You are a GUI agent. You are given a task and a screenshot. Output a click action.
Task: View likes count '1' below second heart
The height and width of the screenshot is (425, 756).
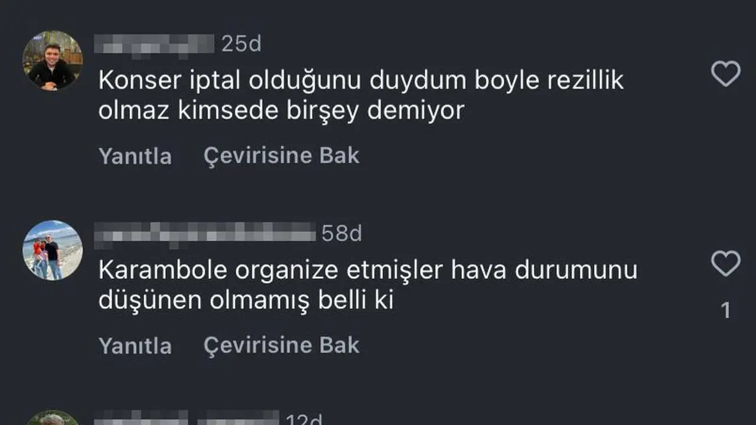tap(726, 310)
